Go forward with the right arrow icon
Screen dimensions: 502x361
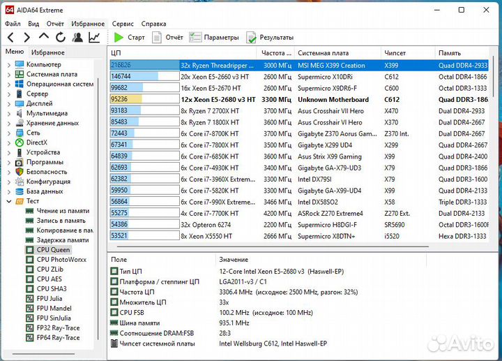click(27, 38)
